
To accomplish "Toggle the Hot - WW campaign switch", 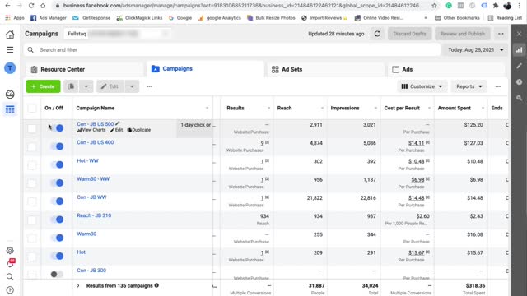I will pos(57,164).
